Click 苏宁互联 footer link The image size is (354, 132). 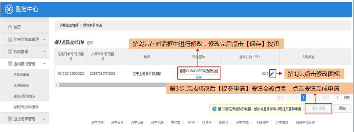pos(137,123)
